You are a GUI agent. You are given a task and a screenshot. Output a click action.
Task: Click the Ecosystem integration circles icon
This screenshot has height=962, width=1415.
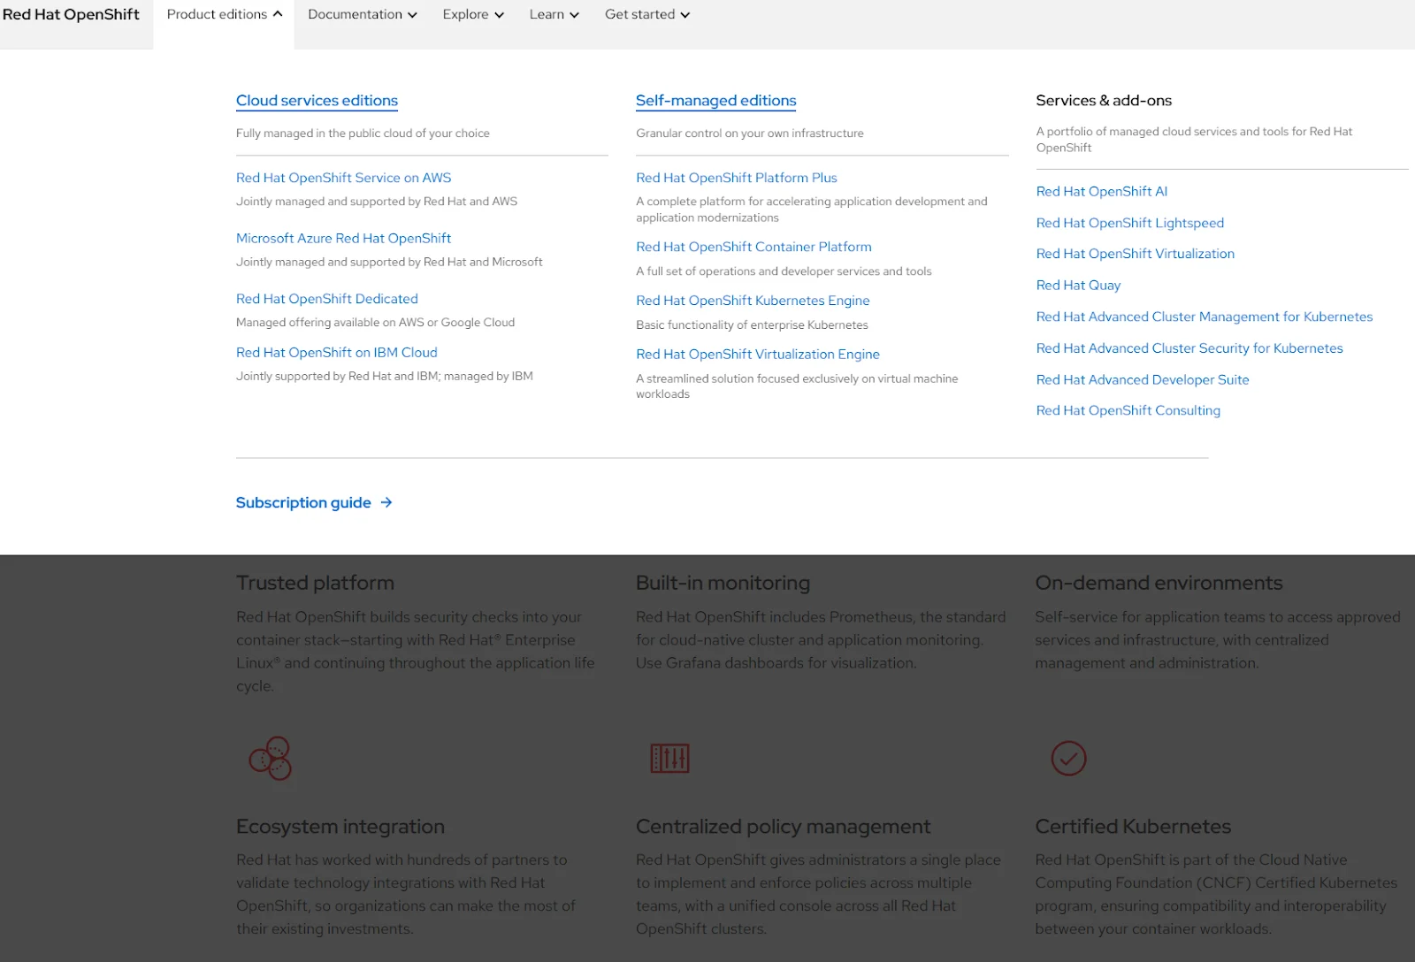click(x=271, y=758)
